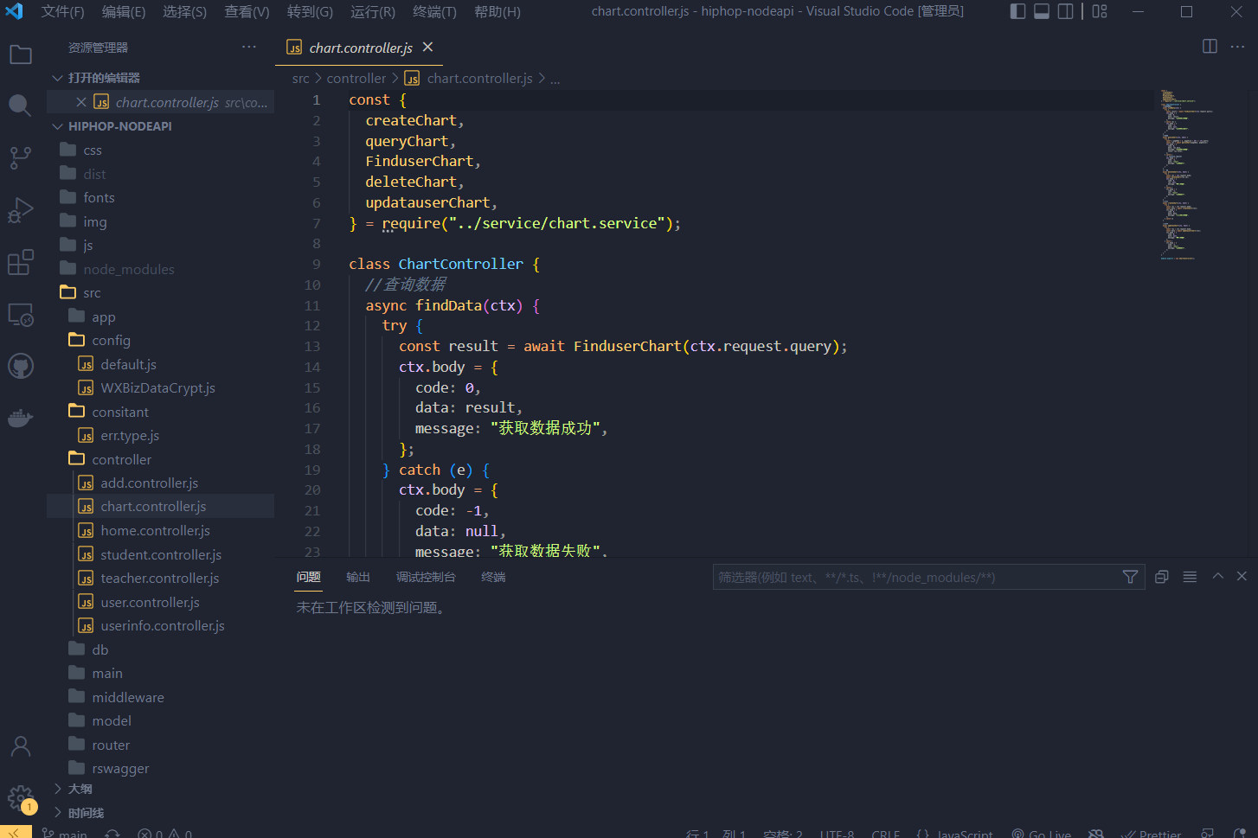
Task: Maximize the bottom panel with chevron
Action: 1217,576
